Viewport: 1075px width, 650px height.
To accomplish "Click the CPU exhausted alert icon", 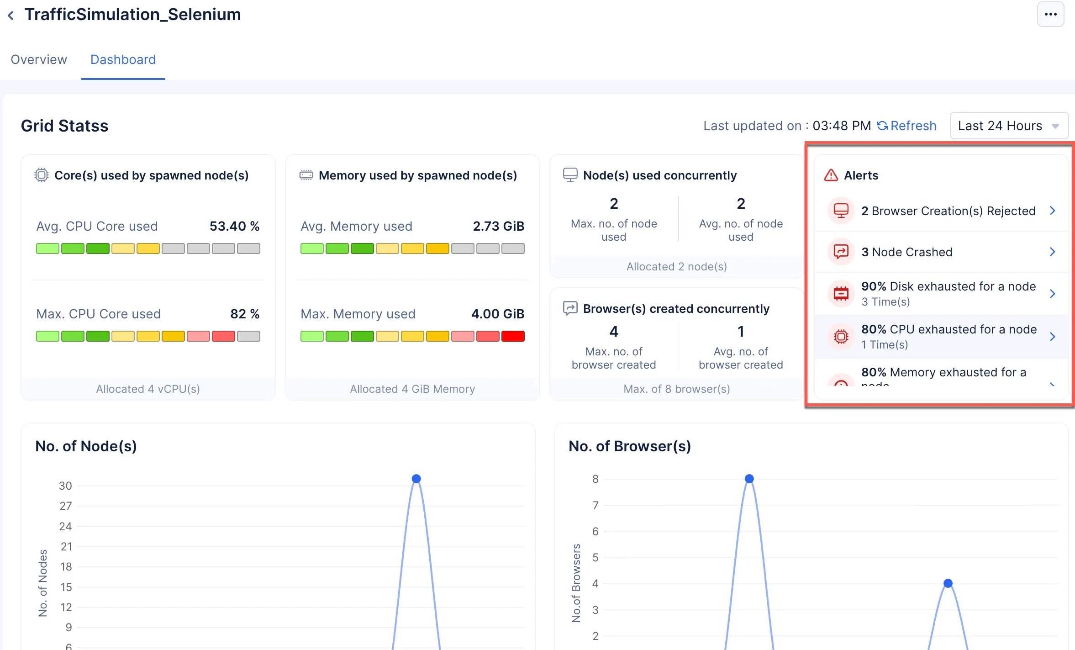I will tap(841, 337).
